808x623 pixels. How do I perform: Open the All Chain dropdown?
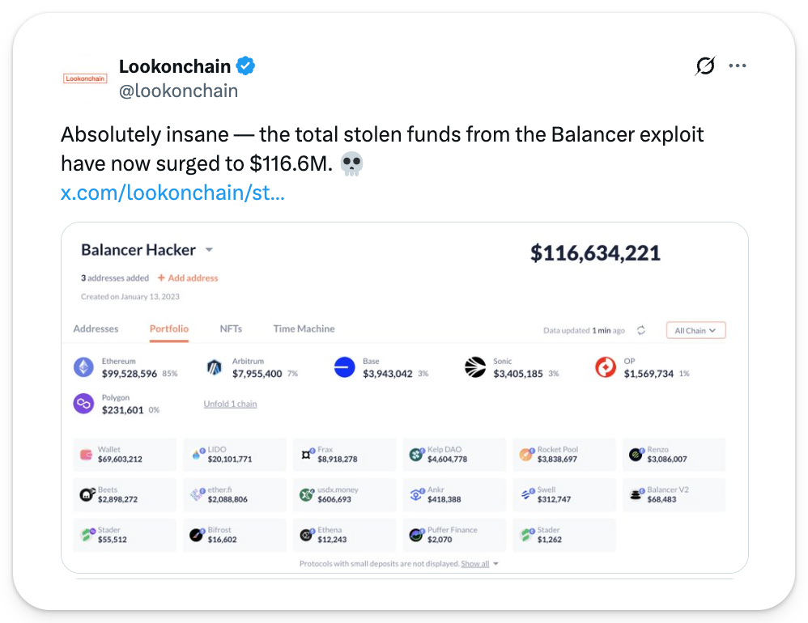(x=695, y=330)
